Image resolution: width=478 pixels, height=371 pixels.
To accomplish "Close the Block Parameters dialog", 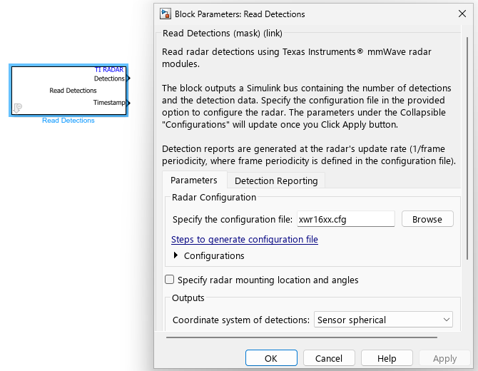I will click(x=461, y=14).
